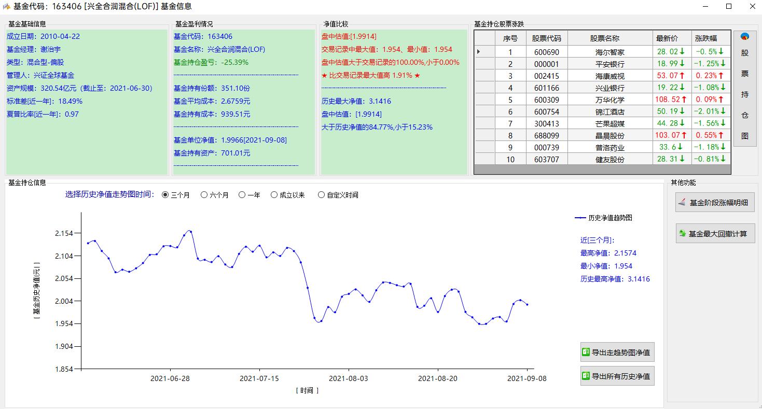Click the Excel icon on 导出所有历史净值
The height and width of the screenshot is (409, 762).
pyautogui.click(x=586, y=376)
